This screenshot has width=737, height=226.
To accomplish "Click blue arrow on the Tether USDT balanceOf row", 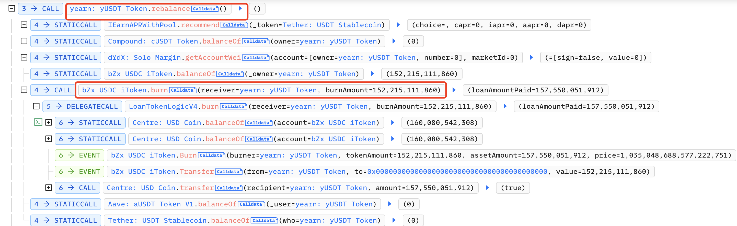I will point(394,220).
